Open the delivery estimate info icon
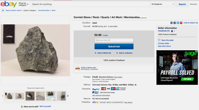 coord(136,85)
